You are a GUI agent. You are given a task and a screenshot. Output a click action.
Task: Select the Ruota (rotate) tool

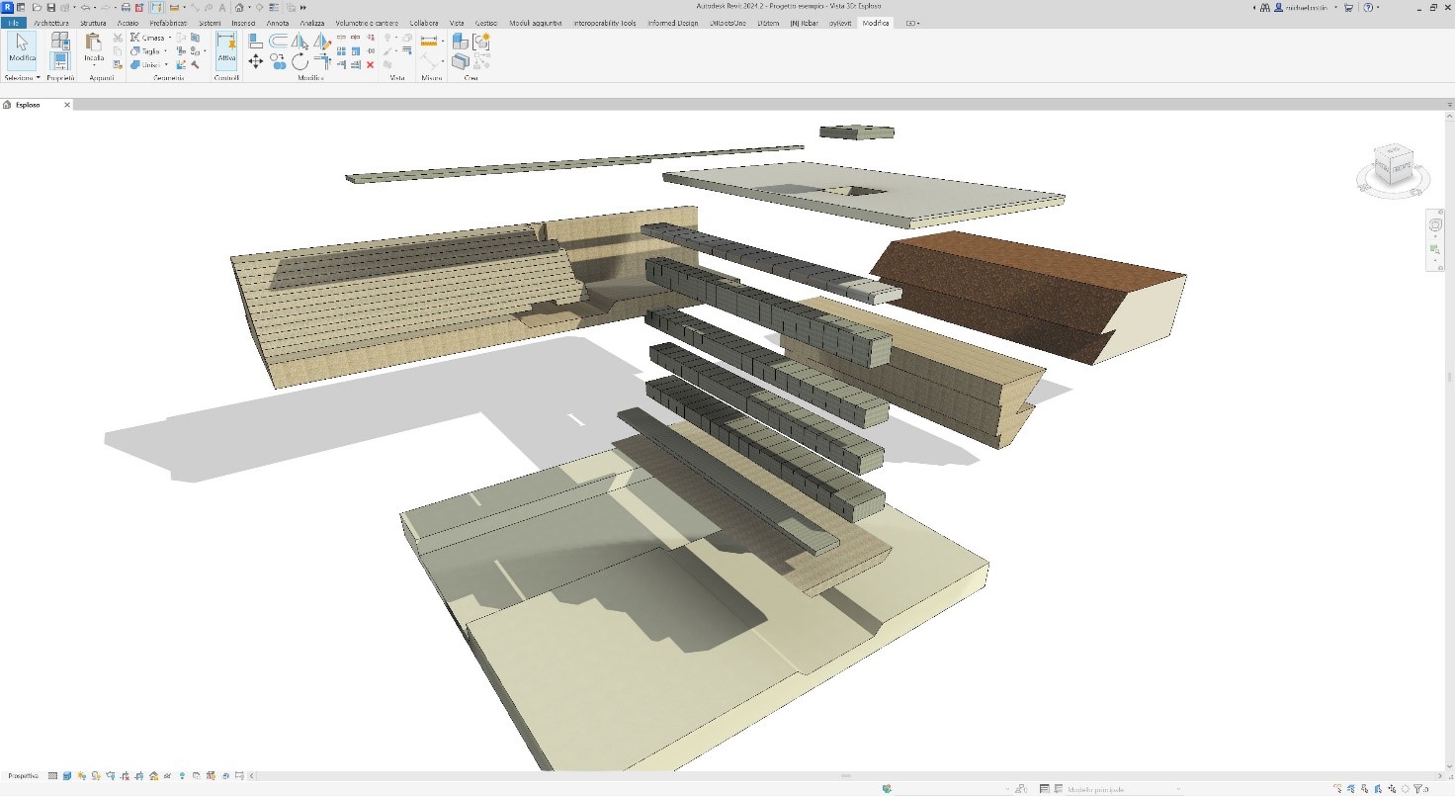pos(301,61)
